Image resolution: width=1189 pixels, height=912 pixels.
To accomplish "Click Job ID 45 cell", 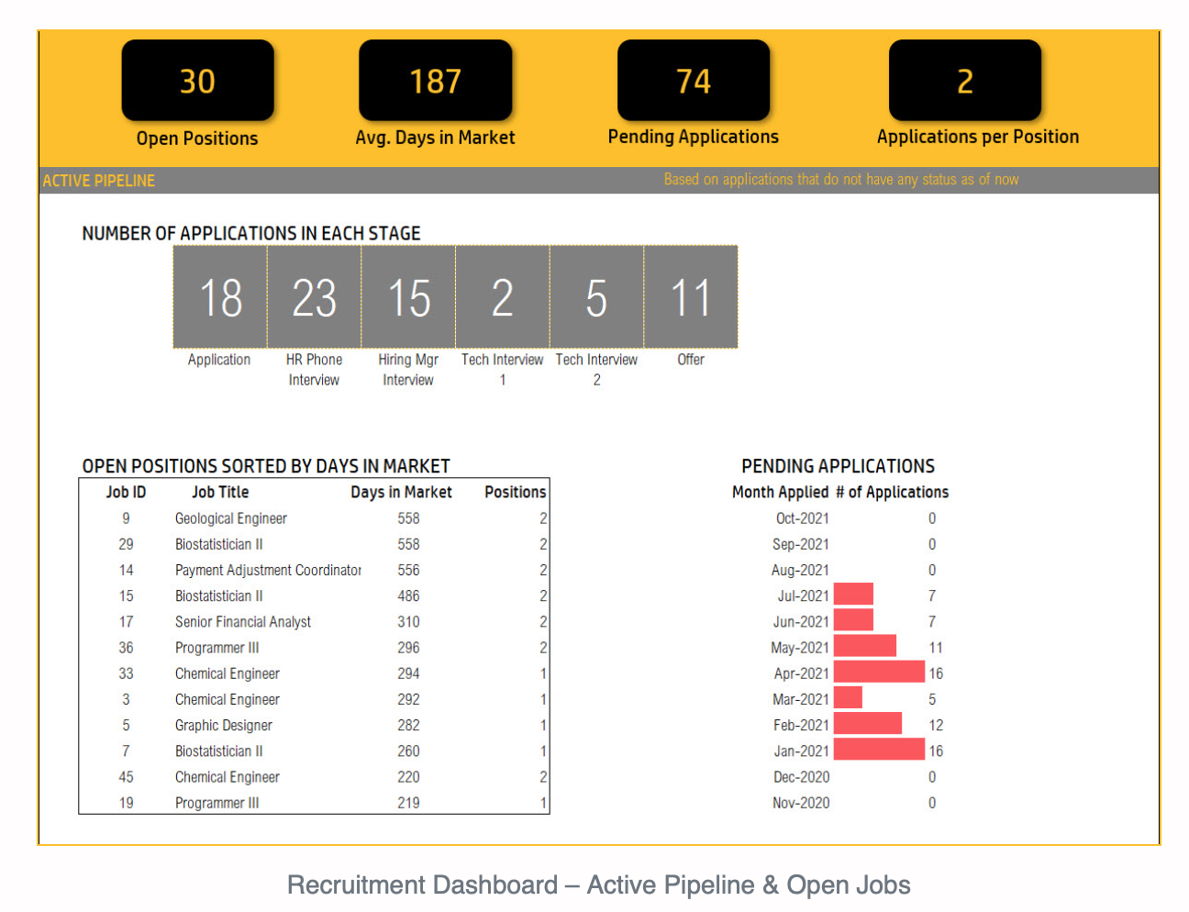I will 126,777.
